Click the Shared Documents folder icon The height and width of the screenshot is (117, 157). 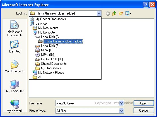tap(38, 64)
